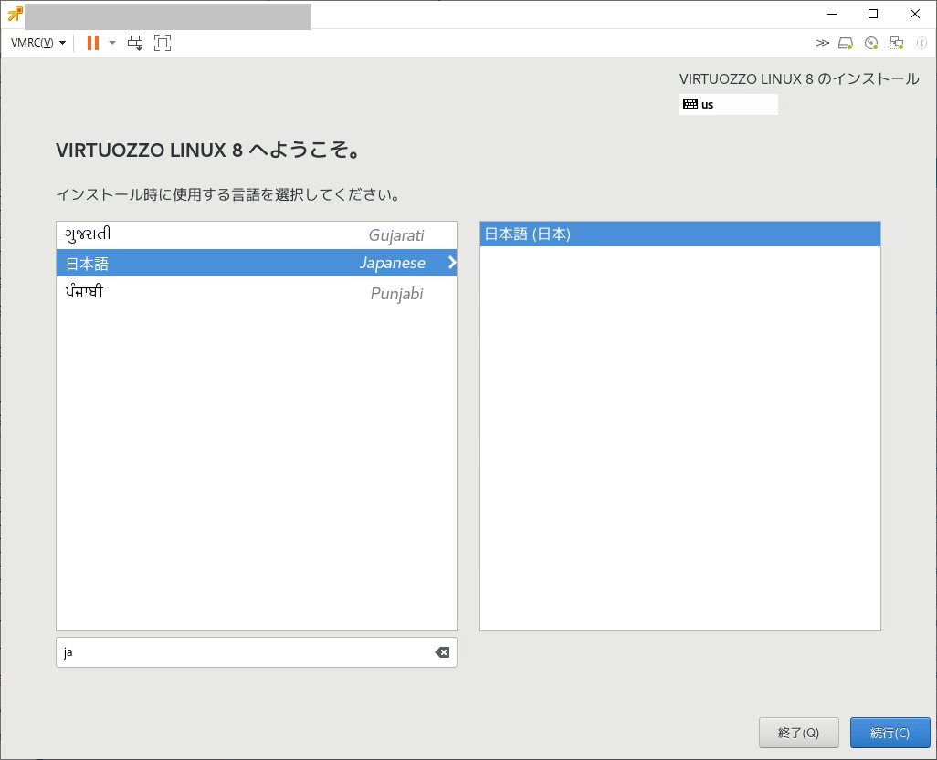The image size is (937, 760).
Task: Open the network adapter device icon
Action: [897, 43]
